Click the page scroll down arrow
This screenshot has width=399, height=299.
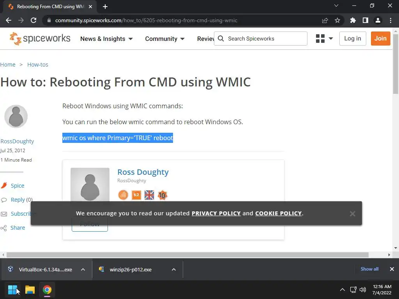click(396, 248)
